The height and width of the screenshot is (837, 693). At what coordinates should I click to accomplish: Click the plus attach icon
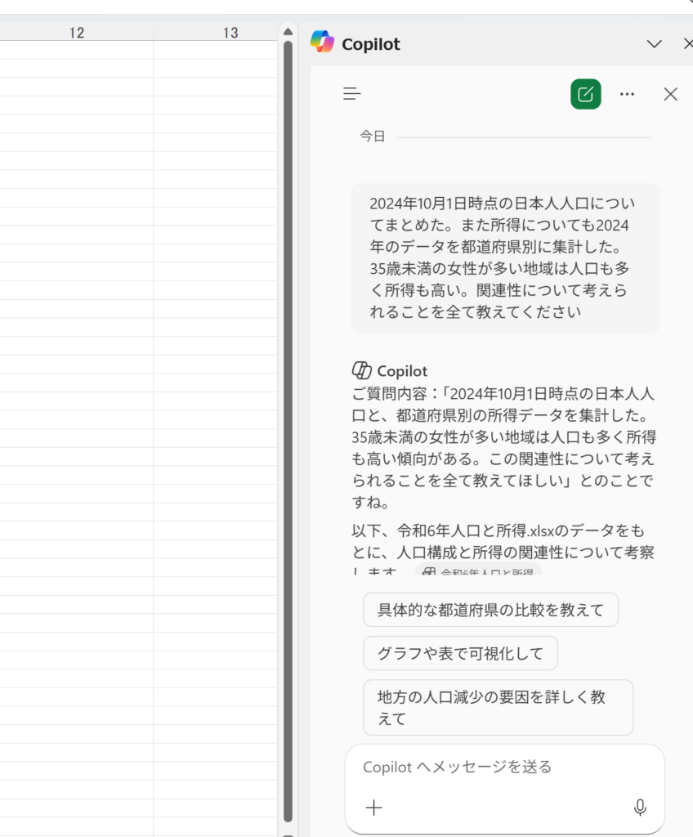(x=373, y=808)
